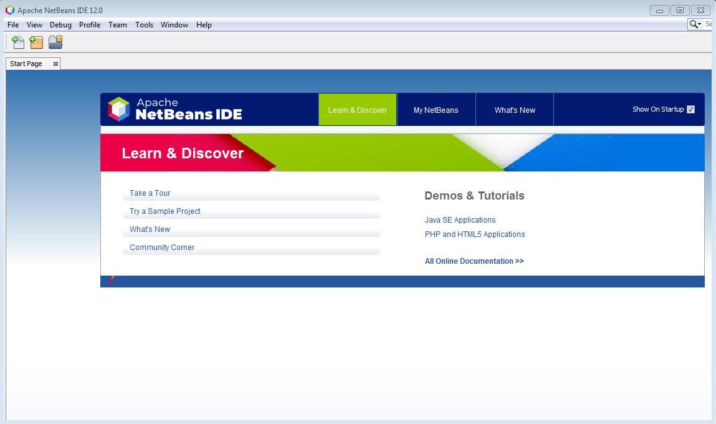Open the Tools menu
This screenshot has width=716, height=424.
(x=145, y=25)
